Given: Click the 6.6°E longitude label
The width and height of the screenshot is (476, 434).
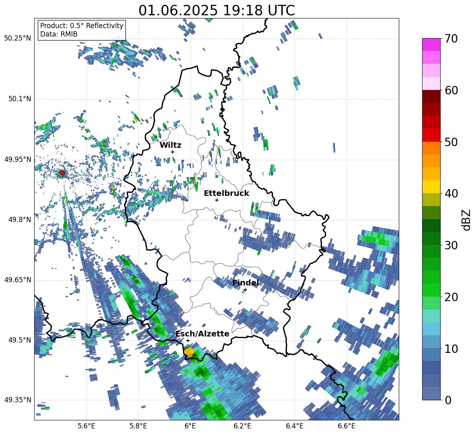Looking at the screenshot, I should (x=347, y=426).
